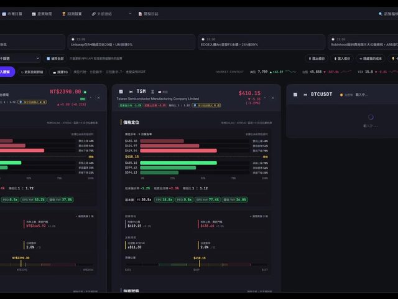
Task: Click the skip-back icon left of TSM ticker
Action: 131,92
